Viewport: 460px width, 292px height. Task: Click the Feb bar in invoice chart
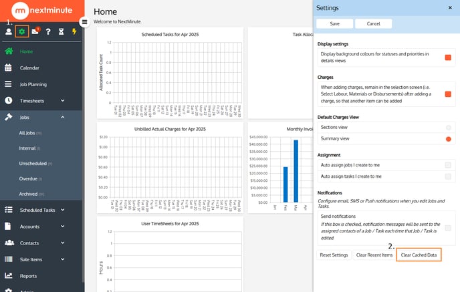click(285, 184)
